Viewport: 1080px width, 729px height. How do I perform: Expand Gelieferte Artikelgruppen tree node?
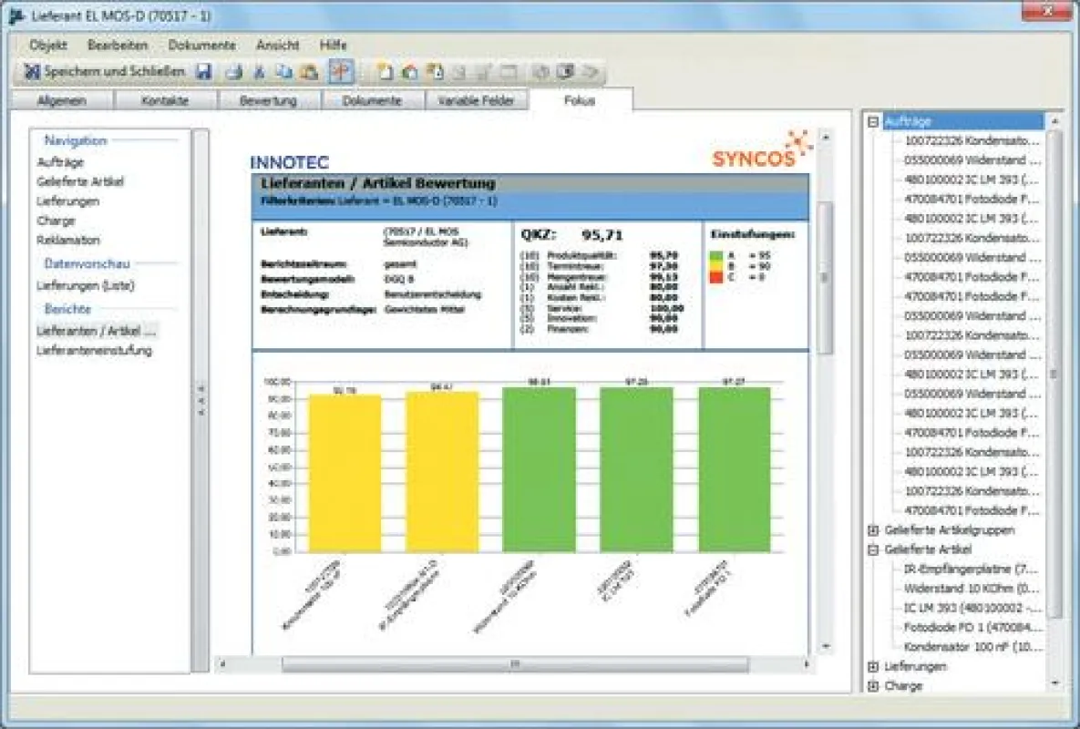pos(873,530)
